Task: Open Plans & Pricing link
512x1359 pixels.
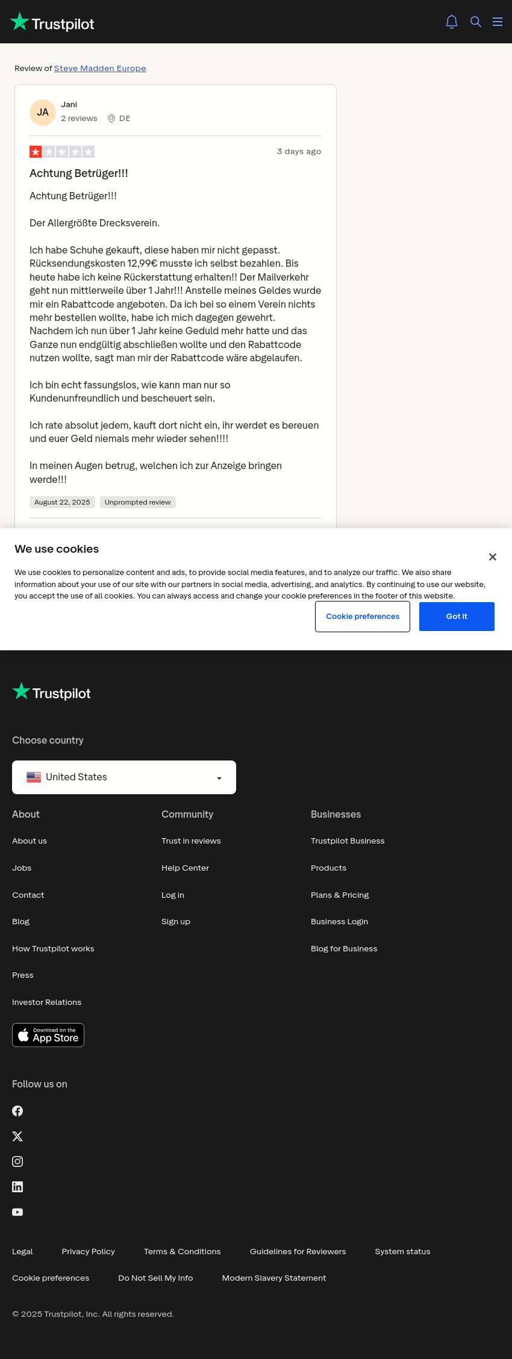Action: (340, 895)
